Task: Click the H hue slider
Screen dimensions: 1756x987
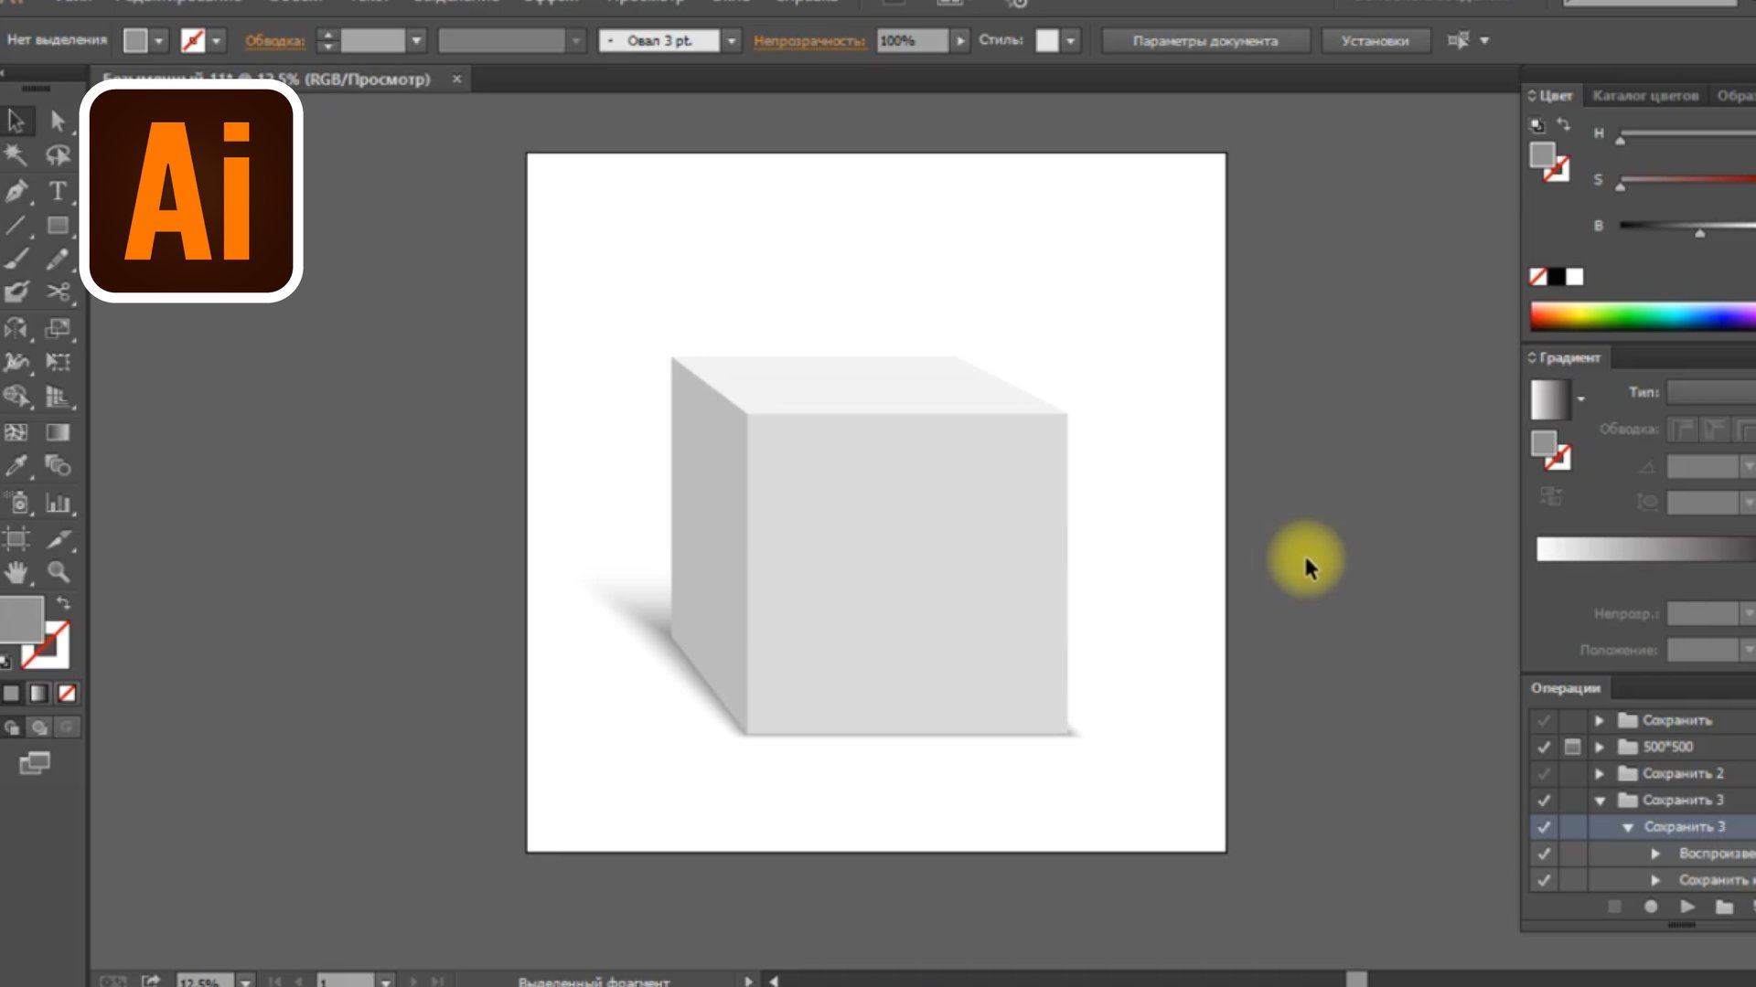Action: tap(1686, 134)
